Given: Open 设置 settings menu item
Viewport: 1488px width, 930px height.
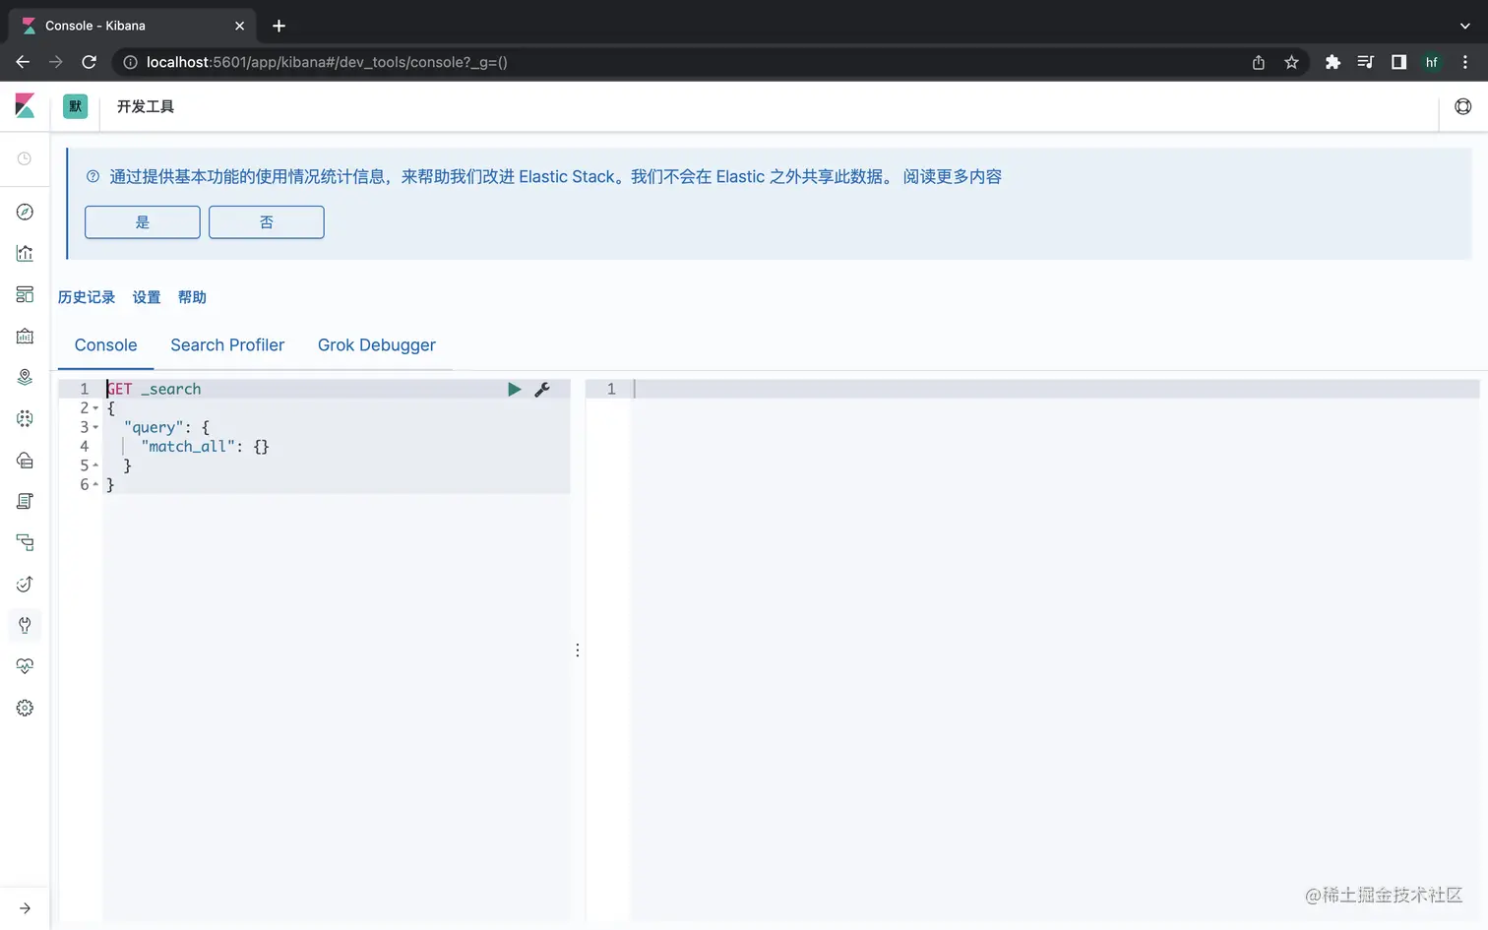Looking at the screenshot, I should 147,297.
